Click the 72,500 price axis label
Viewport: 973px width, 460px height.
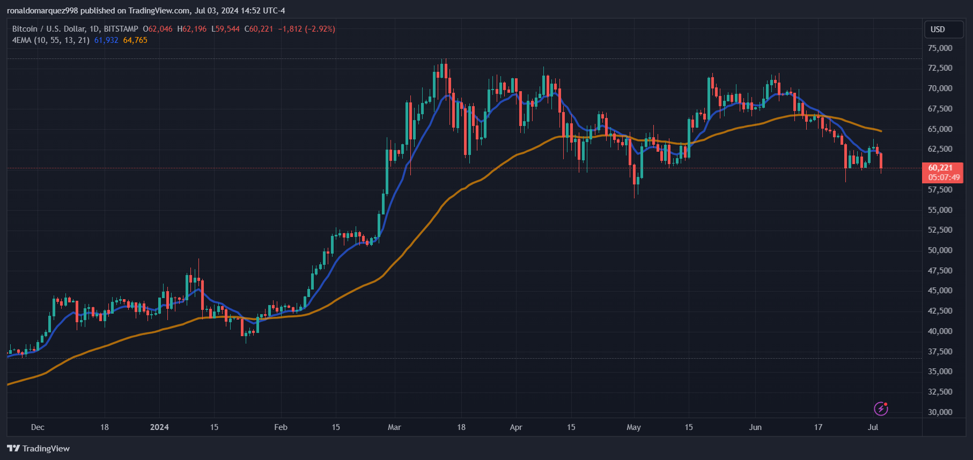[940, 68]
